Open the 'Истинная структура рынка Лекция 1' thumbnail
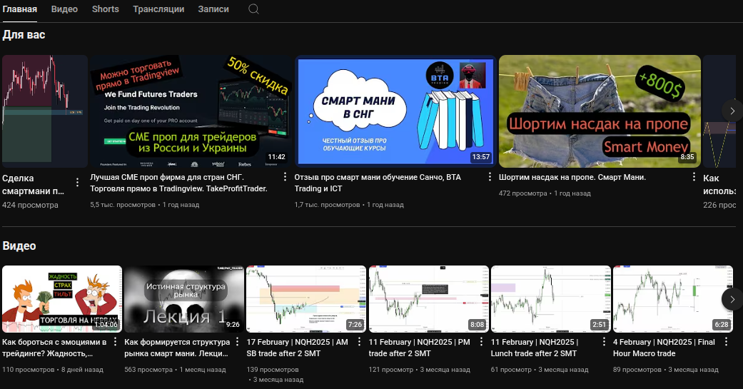The width and height of the screenshot is (743, 389). 185,299
